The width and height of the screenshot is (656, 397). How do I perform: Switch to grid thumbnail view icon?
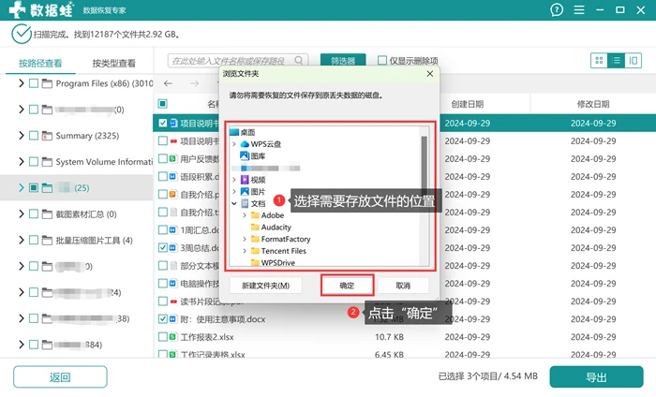[599, 61]
